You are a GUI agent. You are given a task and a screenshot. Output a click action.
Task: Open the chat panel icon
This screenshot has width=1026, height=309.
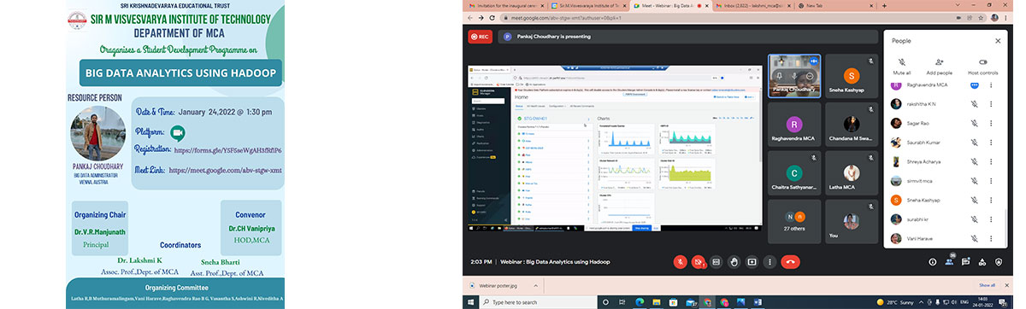point(966,262)
